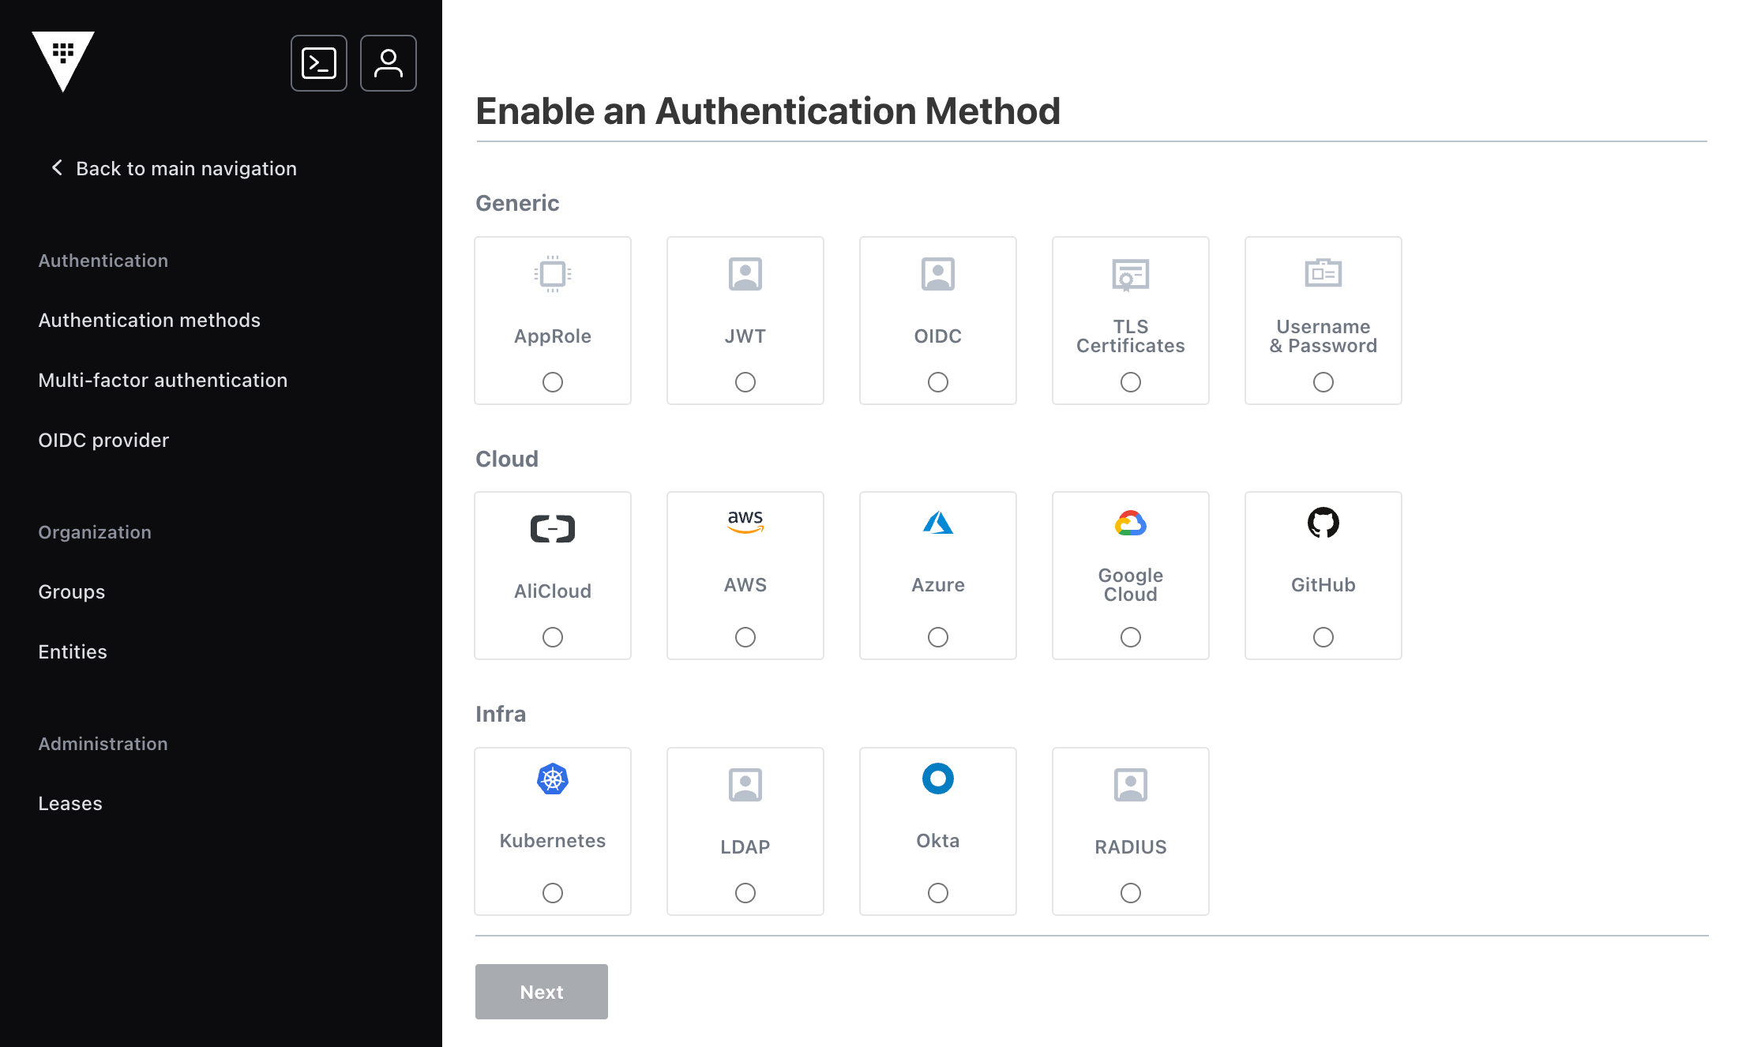Click the Kubernetes wheel icon

(553, 779)
